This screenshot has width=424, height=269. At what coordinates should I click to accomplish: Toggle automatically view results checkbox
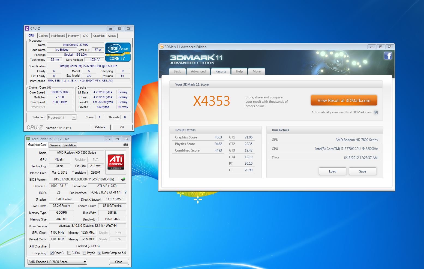click(x=376, y=112)
